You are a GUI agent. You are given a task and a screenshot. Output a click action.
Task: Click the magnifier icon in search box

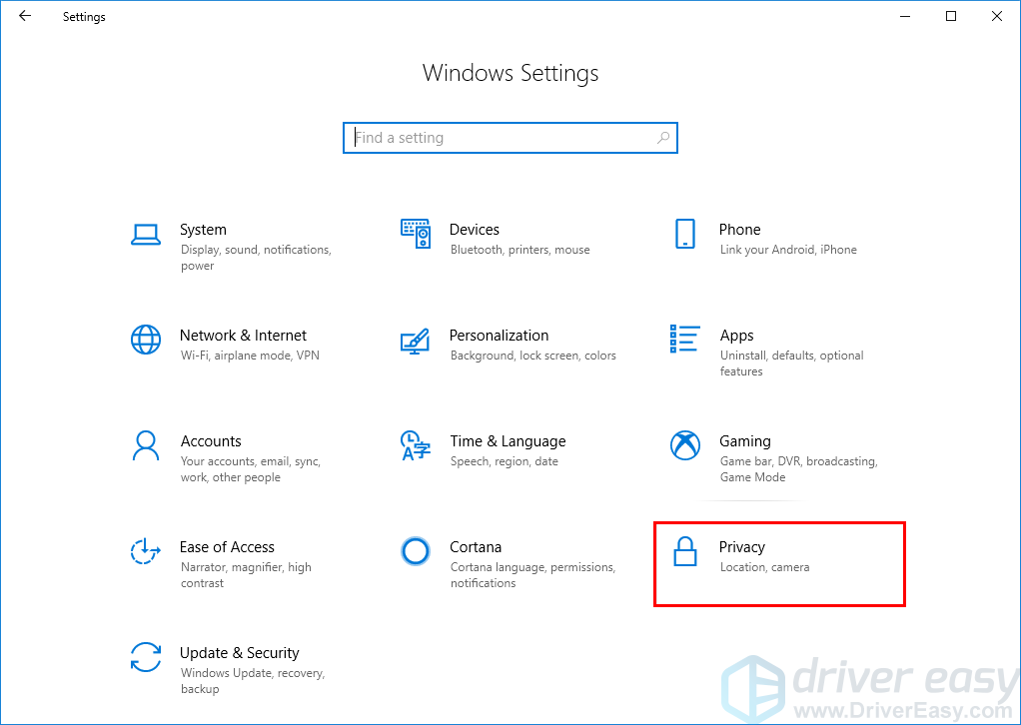click(x=663, y=138)
